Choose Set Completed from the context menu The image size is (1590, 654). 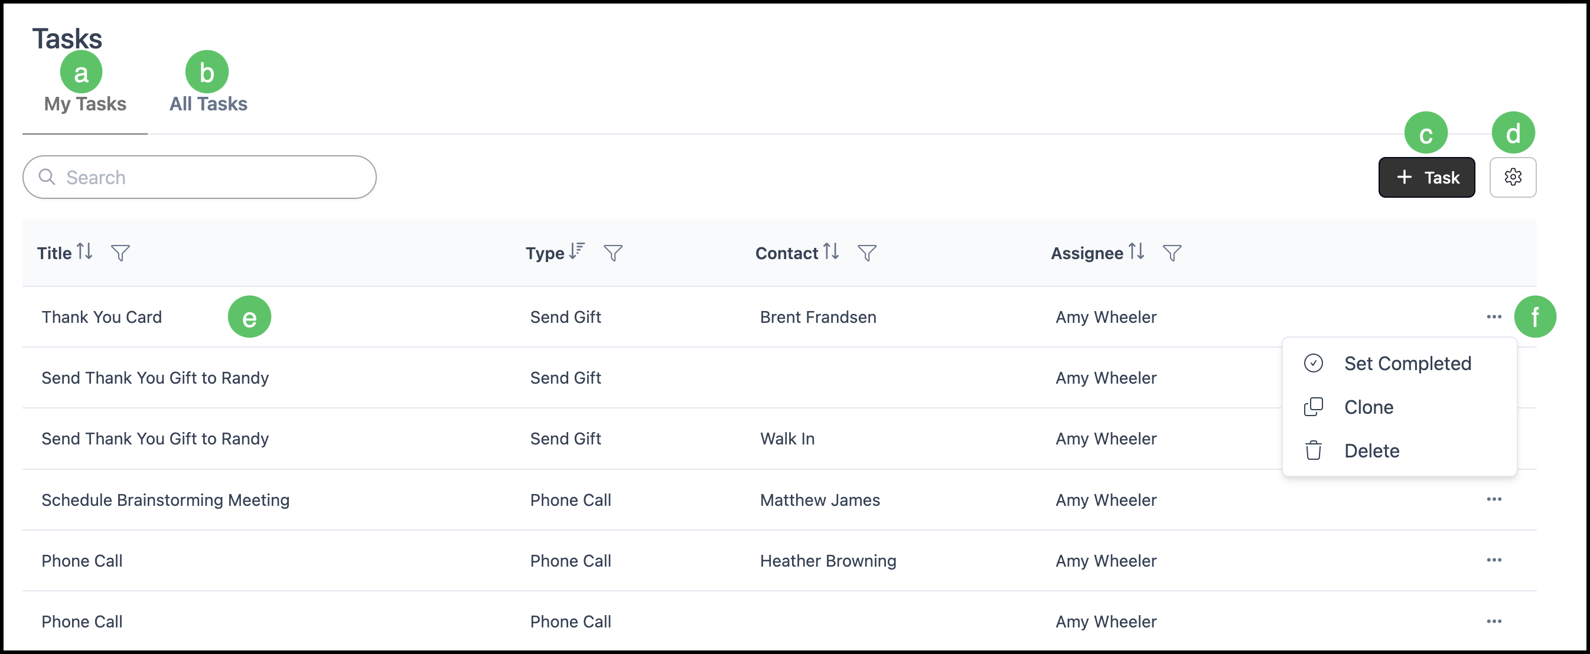1399,364
